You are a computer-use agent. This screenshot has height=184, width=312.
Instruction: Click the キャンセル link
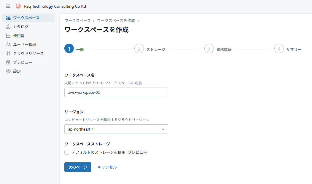click(107, 167)
